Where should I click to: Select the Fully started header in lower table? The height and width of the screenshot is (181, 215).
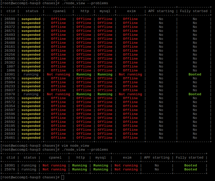189,158
